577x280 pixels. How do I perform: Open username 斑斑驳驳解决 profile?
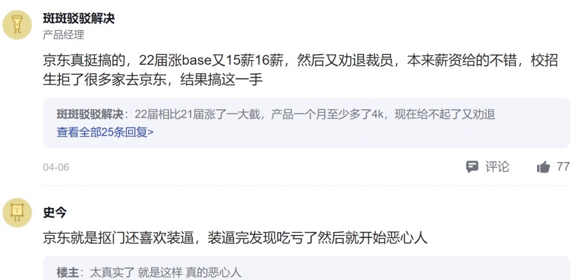(78, 18)
